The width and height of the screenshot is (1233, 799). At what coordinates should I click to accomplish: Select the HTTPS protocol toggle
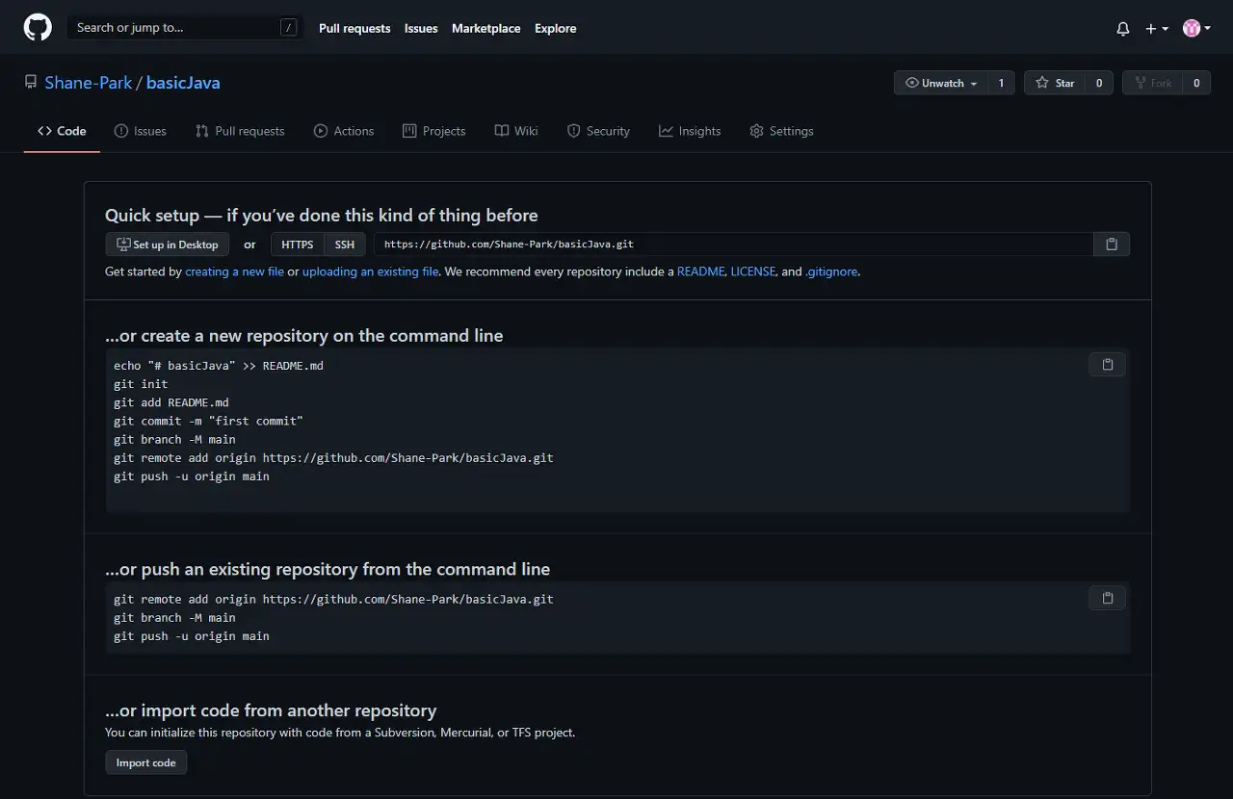[x=298, y=245]
